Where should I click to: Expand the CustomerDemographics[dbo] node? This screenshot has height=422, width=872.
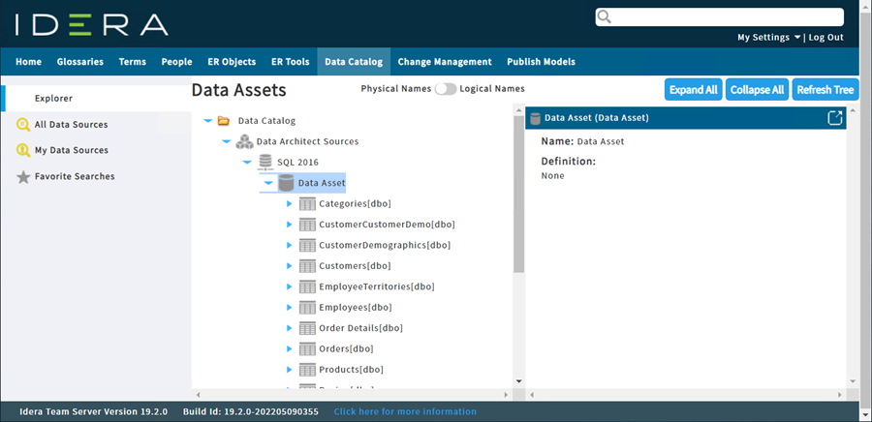289,245
